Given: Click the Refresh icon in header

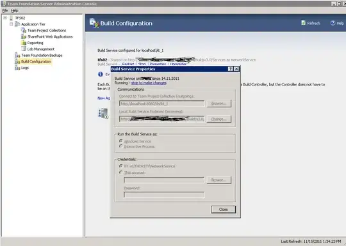Looking at the screenshot, I should (304, 23).
